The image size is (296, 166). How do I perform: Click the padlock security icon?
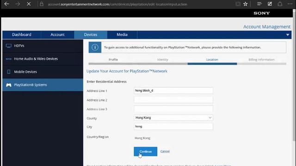(42, 4)
